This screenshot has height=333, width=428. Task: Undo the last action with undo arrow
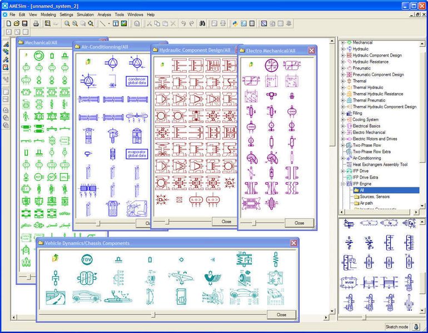183,23
